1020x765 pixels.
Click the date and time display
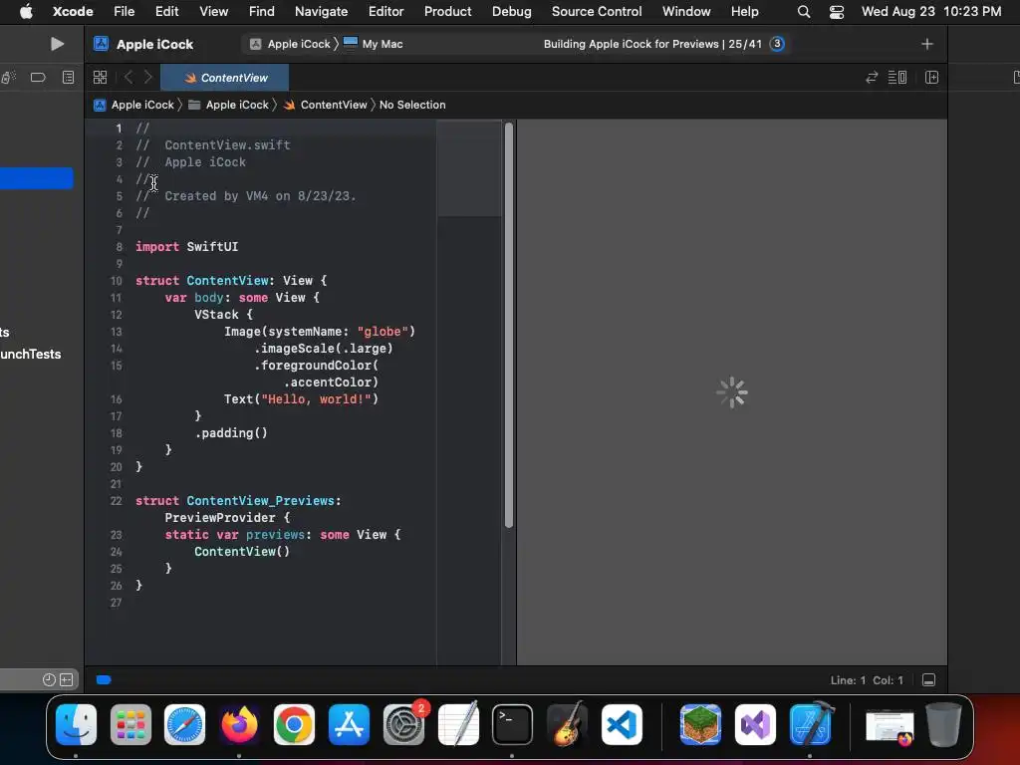click(931, 11)
